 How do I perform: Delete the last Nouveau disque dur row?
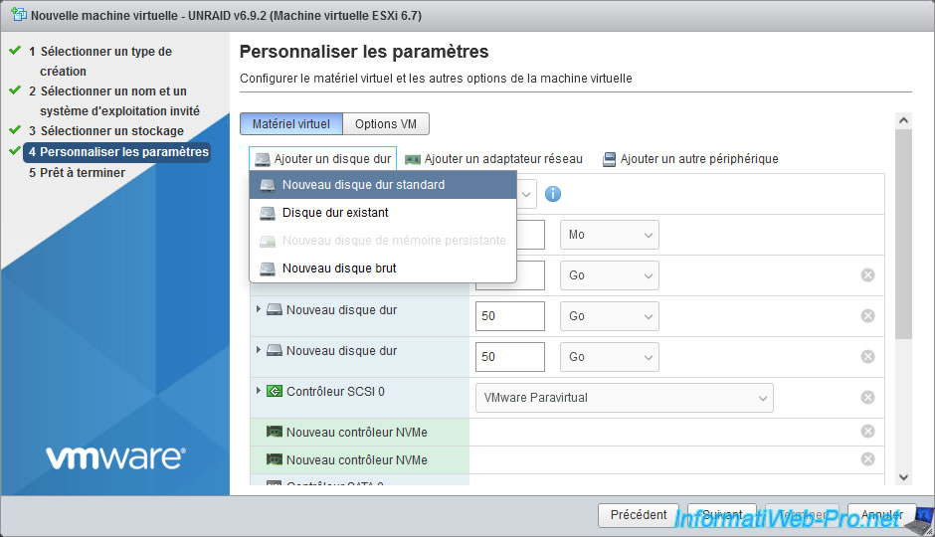[x=867, y=357]
